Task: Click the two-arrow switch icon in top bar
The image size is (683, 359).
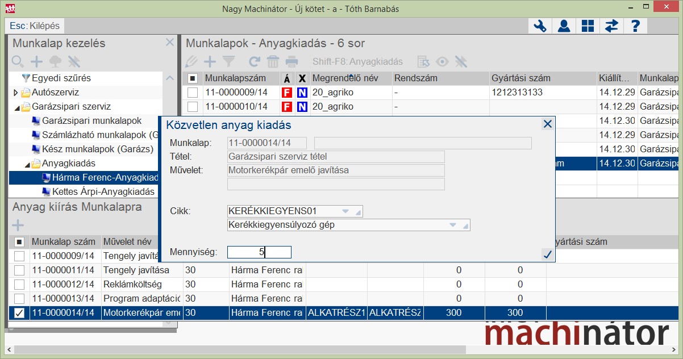Action: click(x=611, y=26)
